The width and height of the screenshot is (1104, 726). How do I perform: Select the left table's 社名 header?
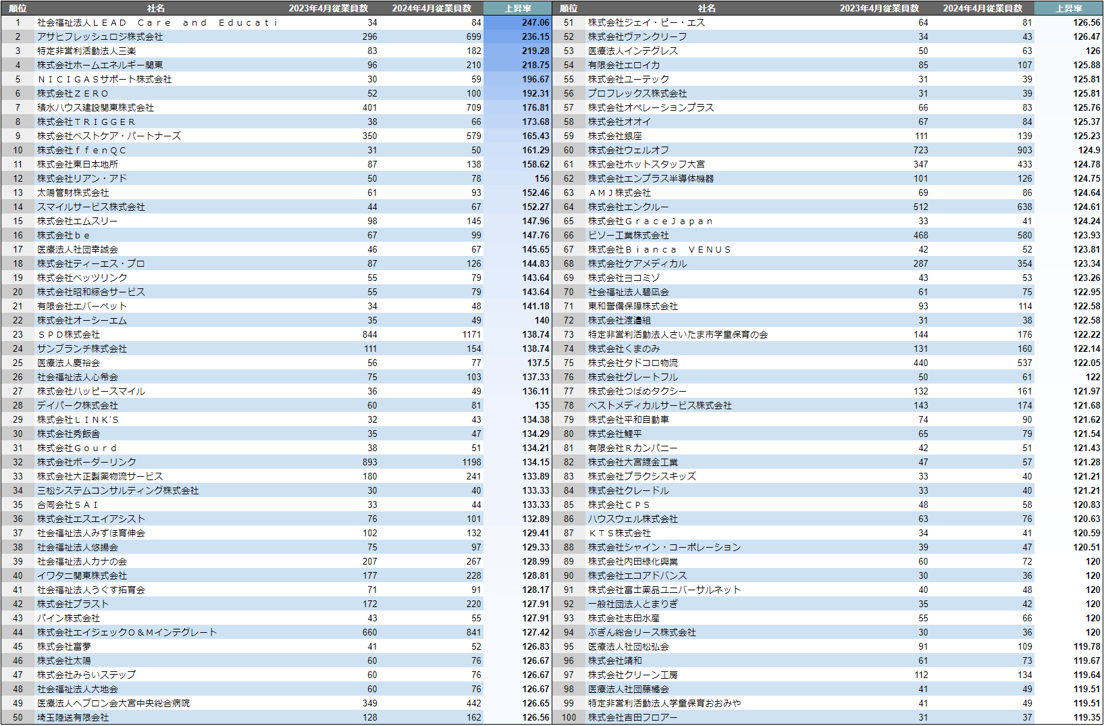coord(156,8)
